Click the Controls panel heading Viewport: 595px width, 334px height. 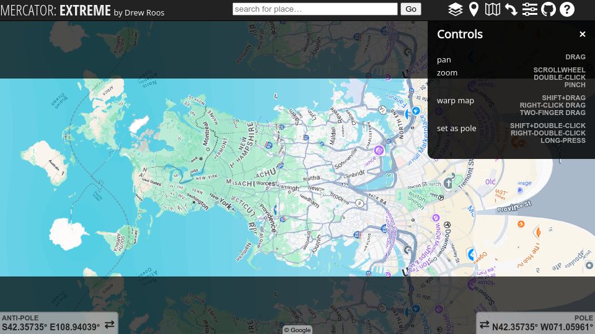pyautogui.click(x=459, y=34)
